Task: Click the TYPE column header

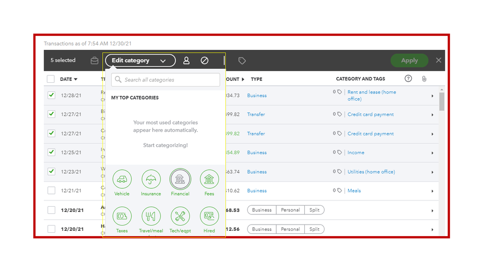Action: tap(256, 79)
